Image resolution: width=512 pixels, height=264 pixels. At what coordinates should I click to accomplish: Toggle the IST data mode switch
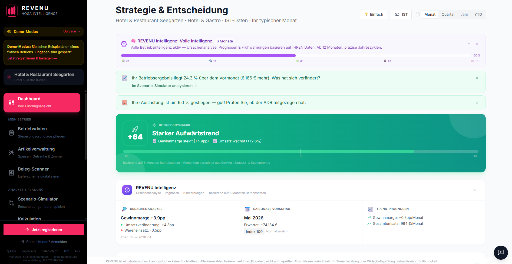tap(401, 14)
